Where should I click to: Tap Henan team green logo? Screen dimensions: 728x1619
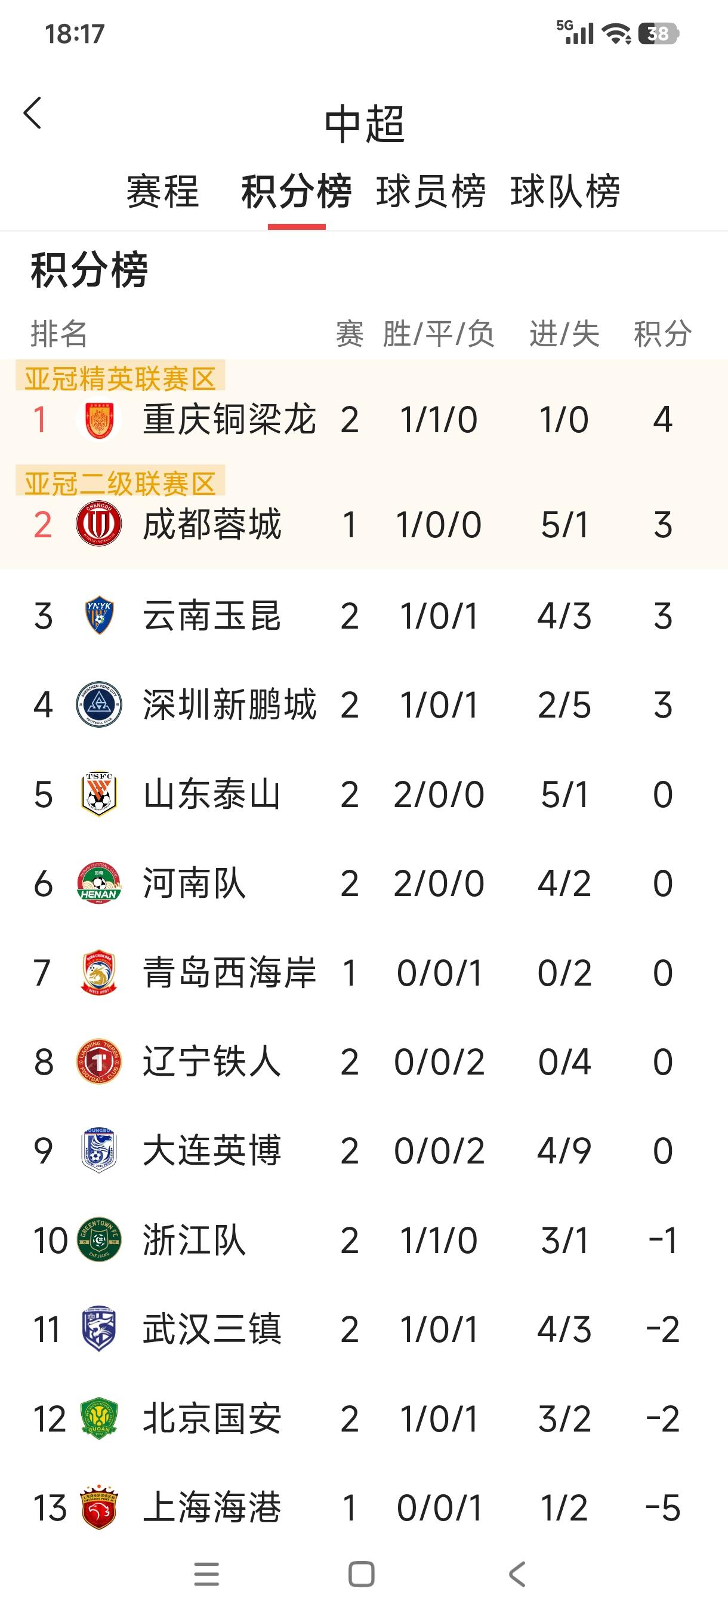coord(98,883)
